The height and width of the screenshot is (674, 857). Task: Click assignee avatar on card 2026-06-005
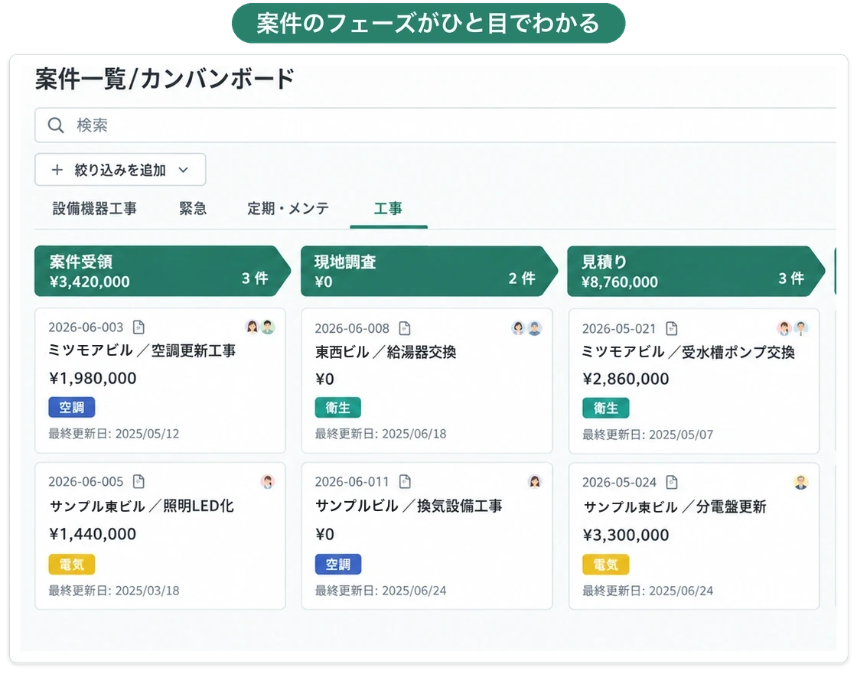268,481
